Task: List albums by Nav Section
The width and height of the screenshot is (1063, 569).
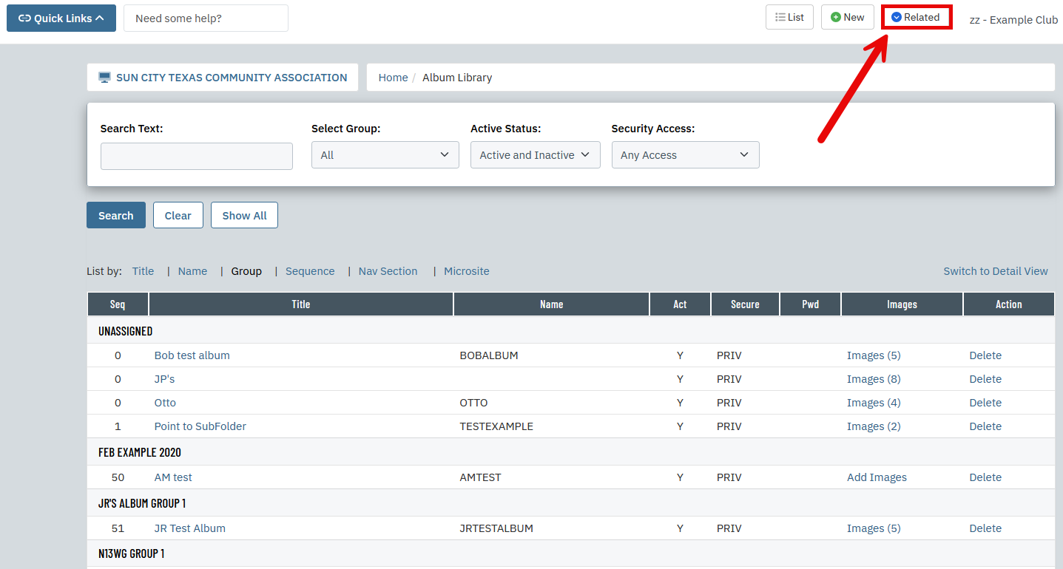Action: (x=388, y=271)
